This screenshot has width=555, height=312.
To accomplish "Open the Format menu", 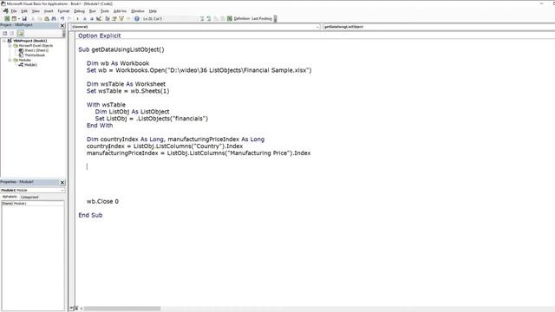I will click(63, 11).
